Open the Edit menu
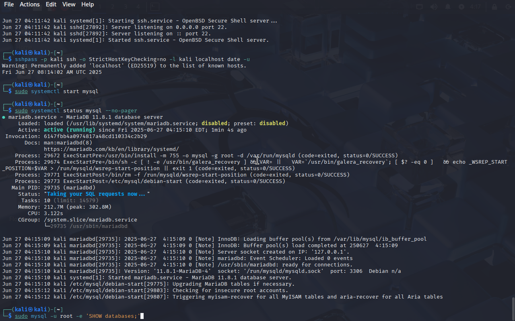The height and width of the screenshot is (321, 515). point(51,4)
